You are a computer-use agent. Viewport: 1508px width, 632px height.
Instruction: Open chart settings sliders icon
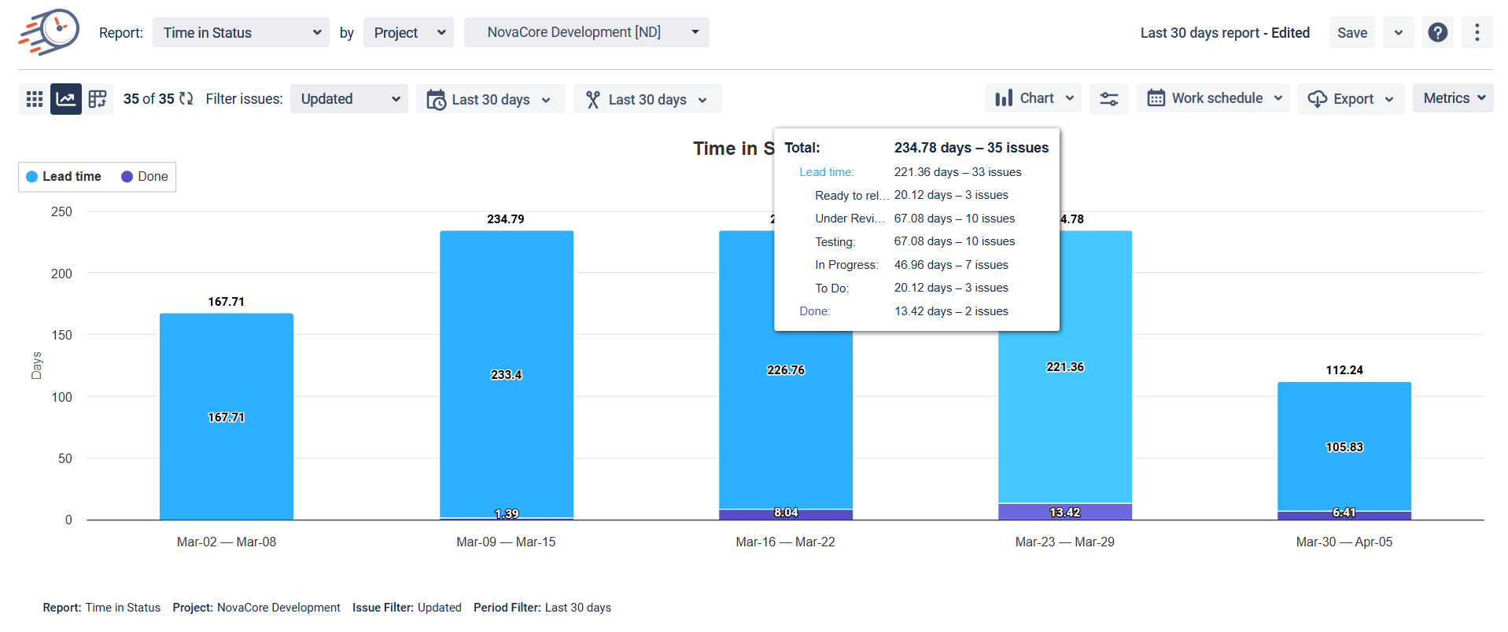pyautogui.click(x=1108, y=99)
